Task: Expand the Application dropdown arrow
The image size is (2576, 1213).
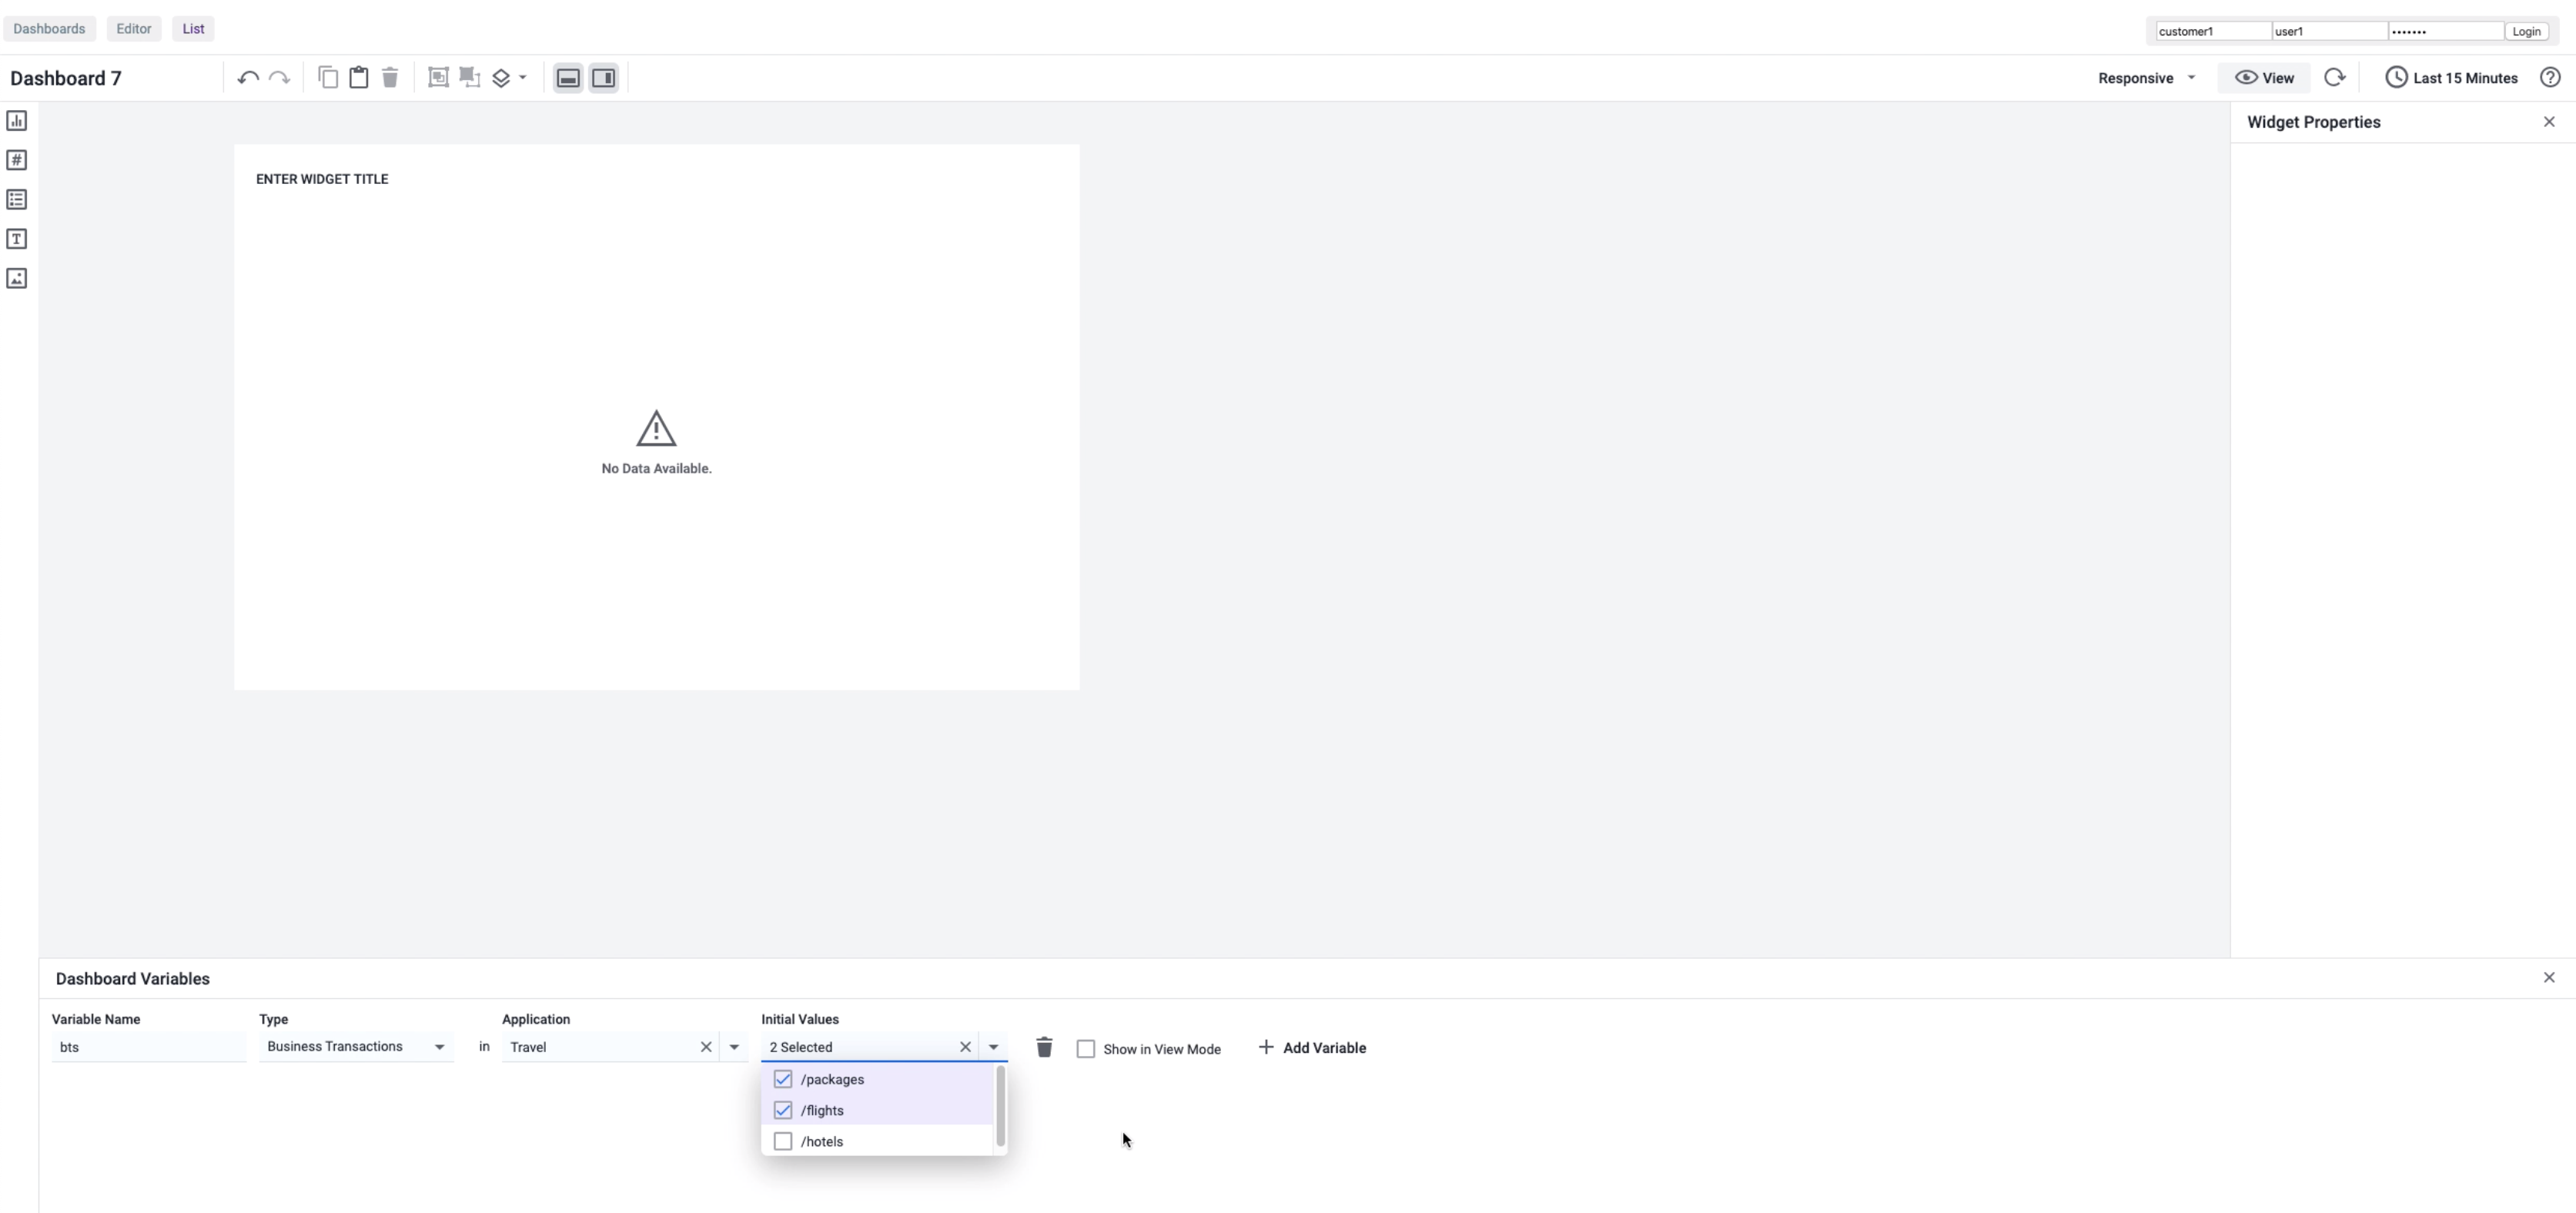Action: point(734,1047)
